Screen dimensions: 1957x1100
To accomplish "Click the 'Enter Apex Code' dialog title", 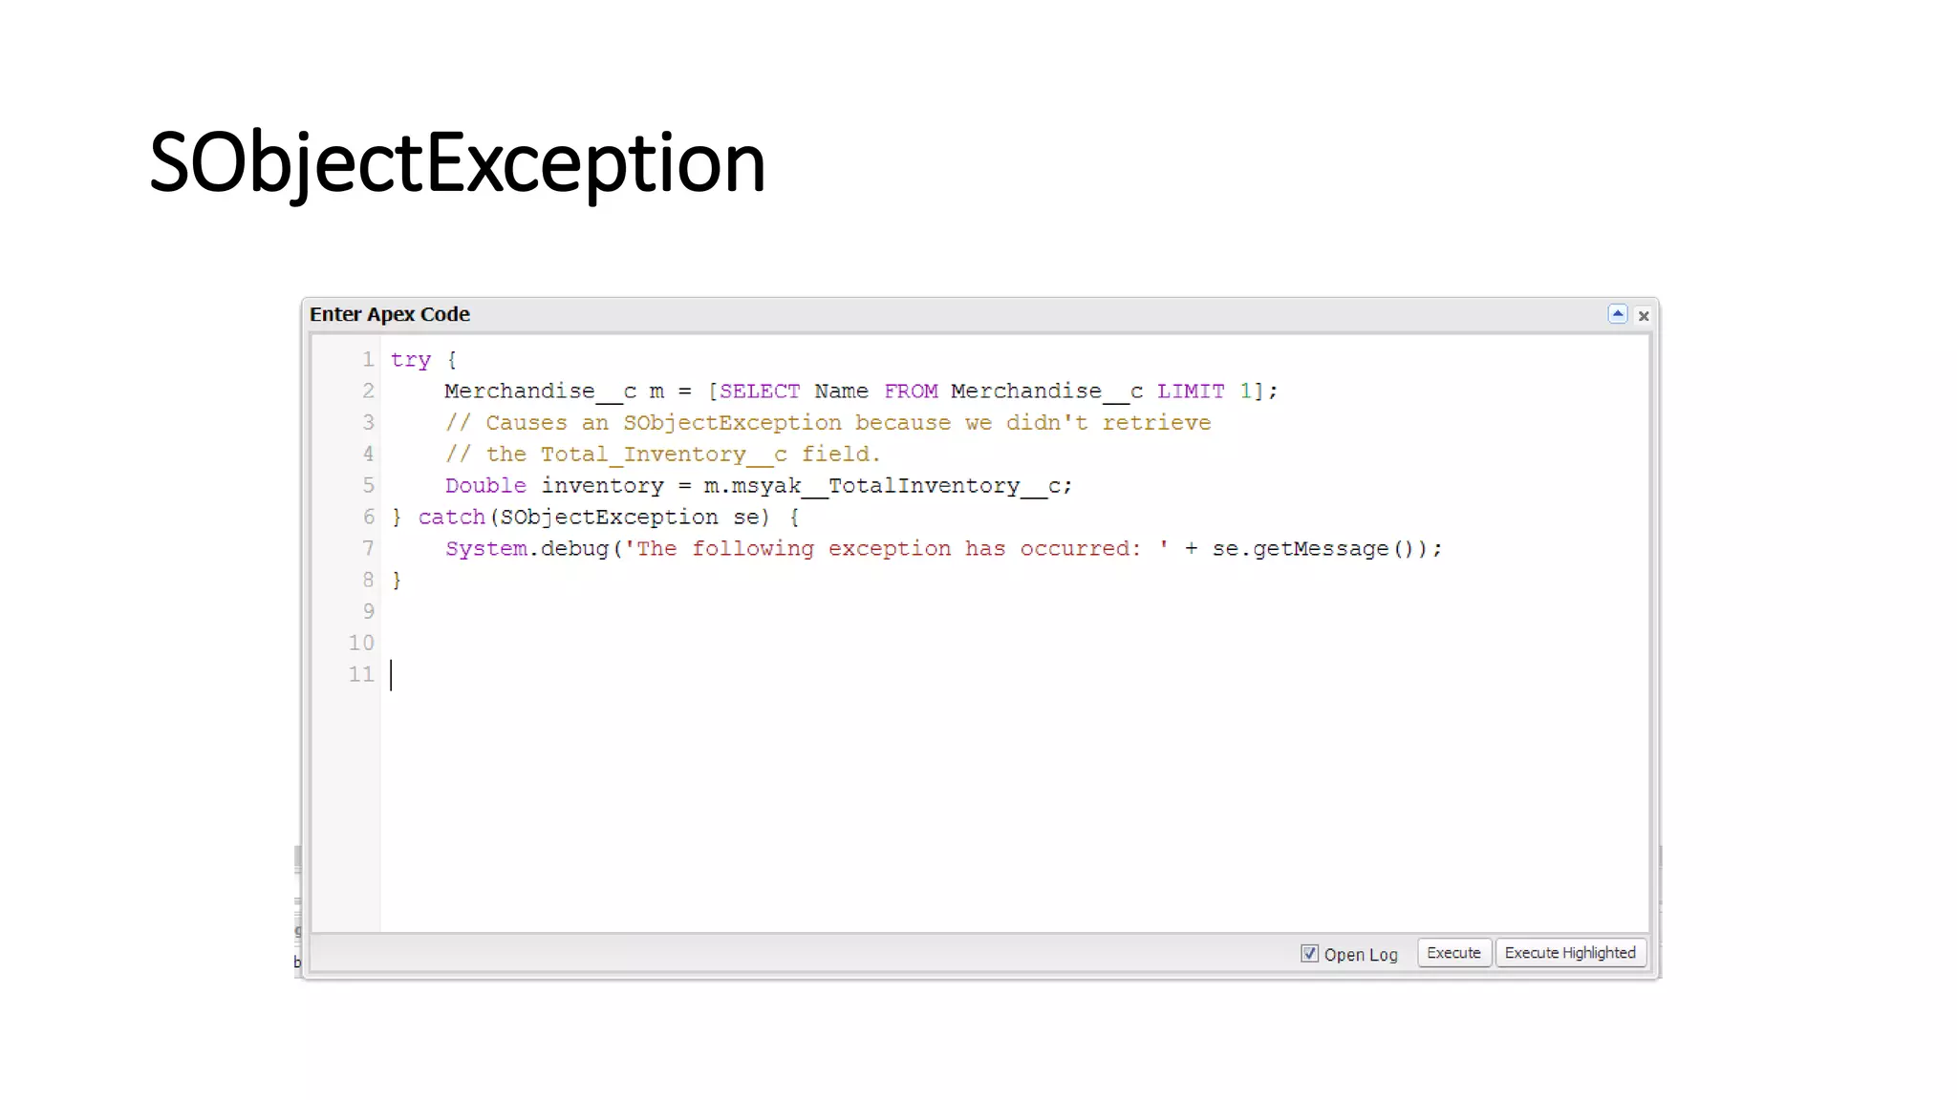I will (x=390, y=314).
